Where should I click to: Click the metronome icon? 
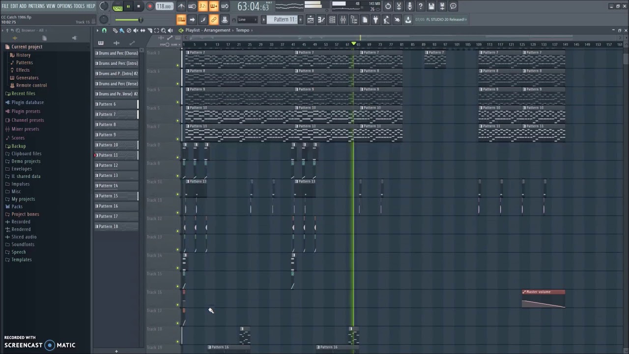click(x=181, y=6)
